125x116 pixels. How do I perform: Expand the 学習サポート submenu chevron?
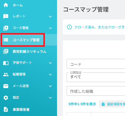click(50, 63)
